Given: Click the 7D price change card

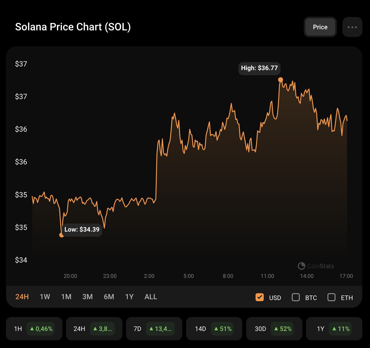Looking at the screenshot, I should coord(154,329).
